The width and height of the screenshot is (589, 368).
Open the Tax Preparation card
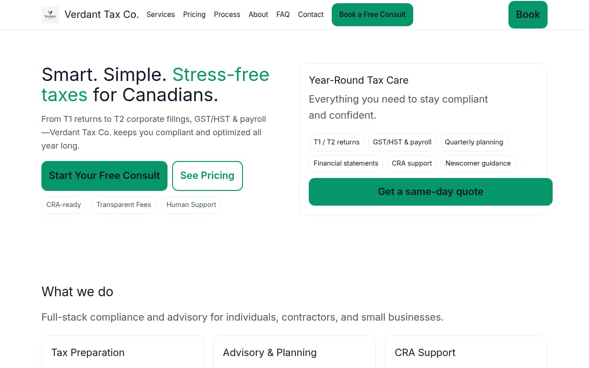(122, 352)
